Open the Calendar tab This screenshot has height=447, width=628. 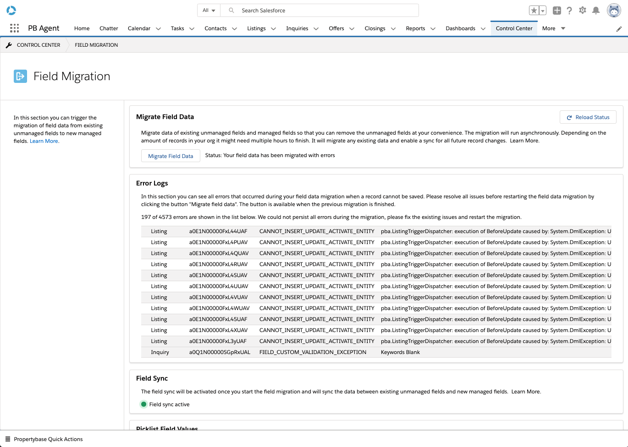pos(139,28)
